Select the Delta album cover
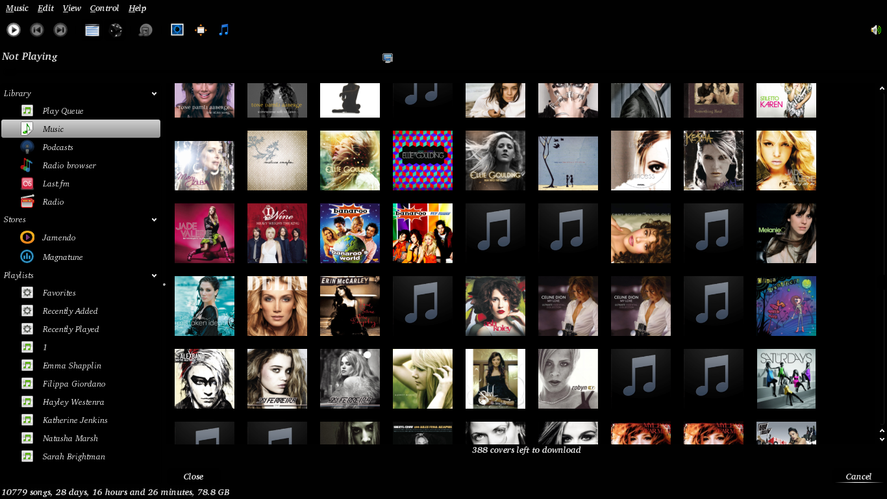The image size is (887, 499). (x=277, y=306)
